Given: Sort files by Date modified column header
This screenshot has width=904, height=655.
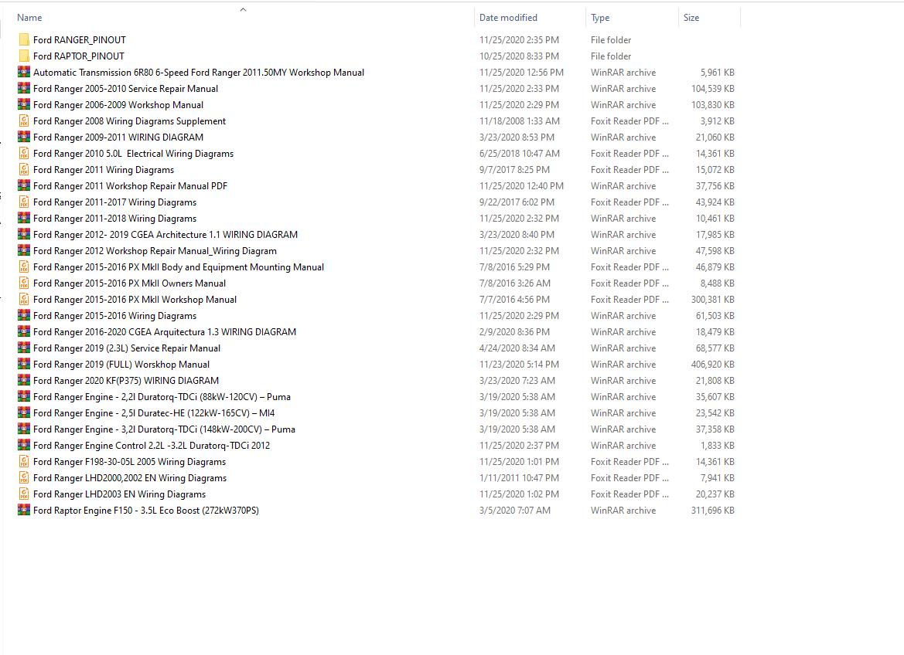Looking at the screenshot, I should (508, 17).
